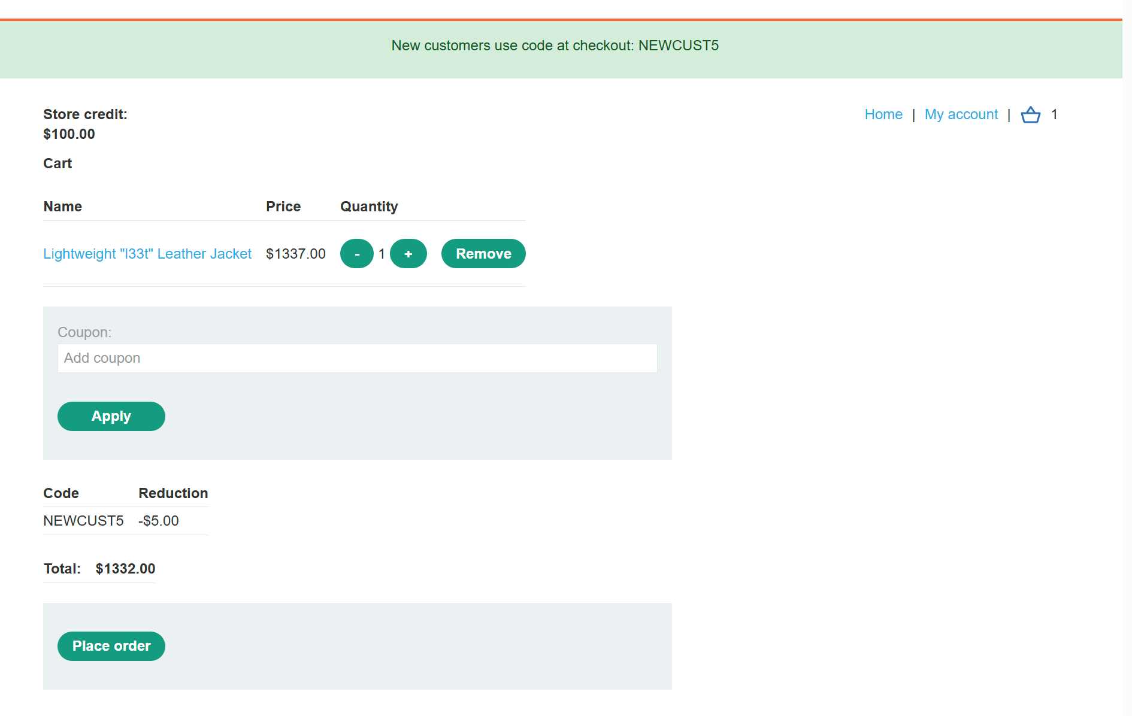
Task: Click the $1332.00 total amount
Action: coord(125,569)
